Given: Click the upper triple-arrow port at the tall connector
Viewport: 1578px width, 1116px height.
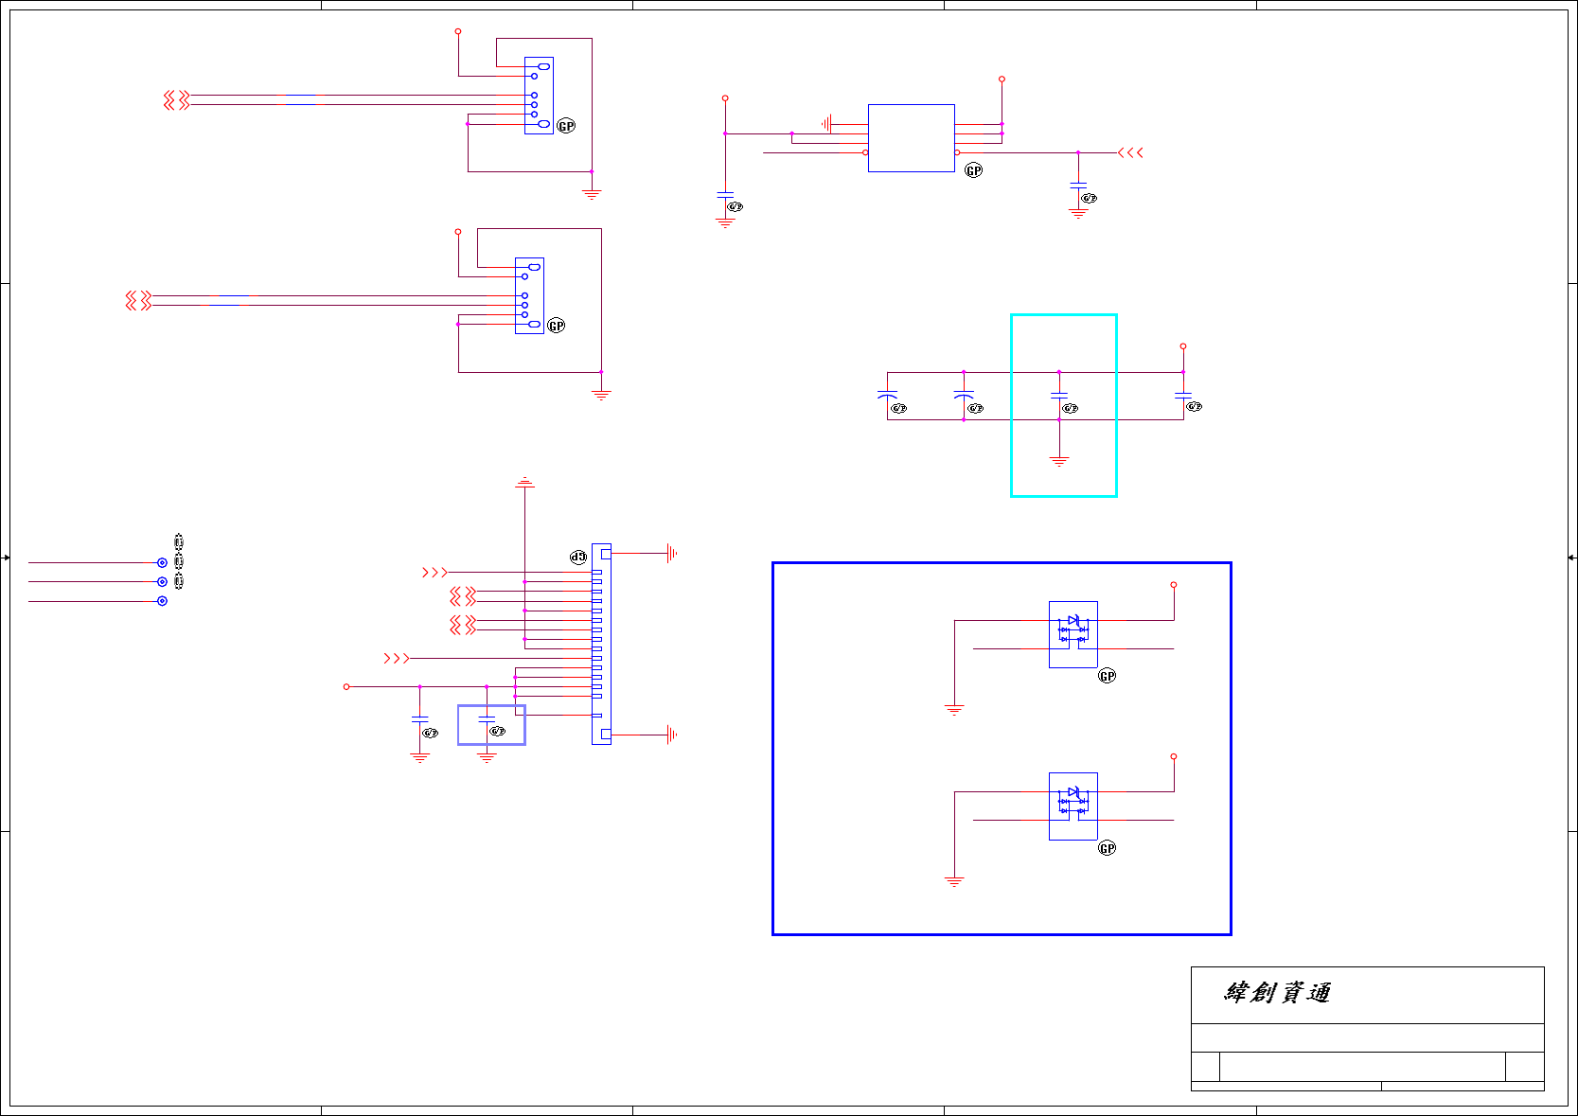Looking at the screenshot, I should (x=434, y=573).
